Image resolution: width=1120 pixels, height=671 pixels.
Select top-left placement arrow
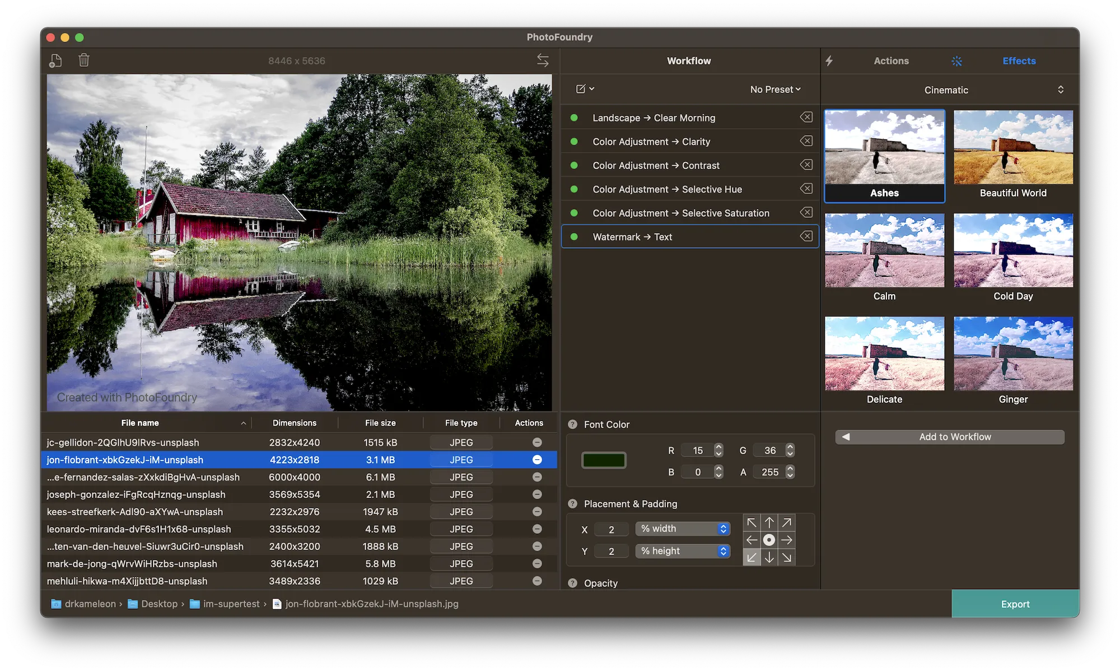click(752, 523)
